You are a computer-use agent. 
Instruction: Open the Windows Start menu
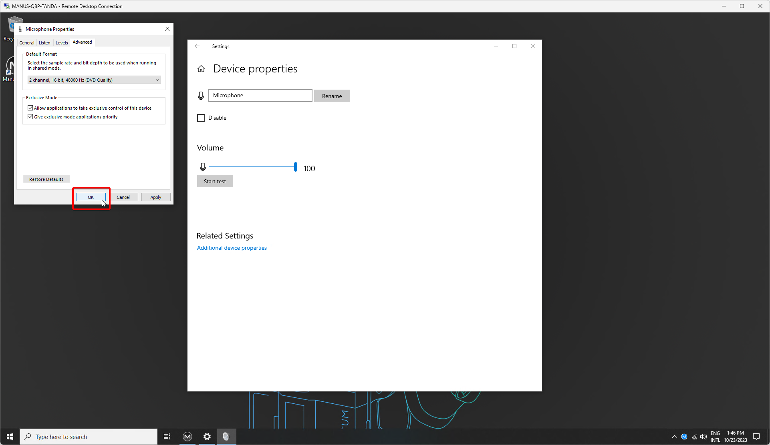tap(10, 437)
